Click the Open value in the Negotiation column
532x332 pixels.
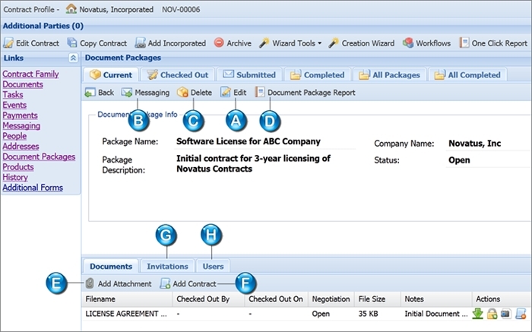tap(321, 314)
